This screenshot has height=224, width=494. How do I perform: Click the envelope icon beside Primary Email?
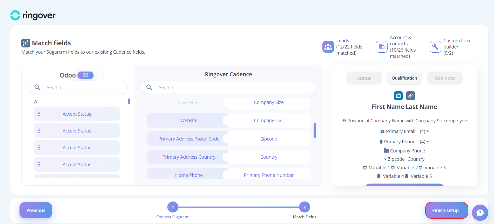(382, 131)
